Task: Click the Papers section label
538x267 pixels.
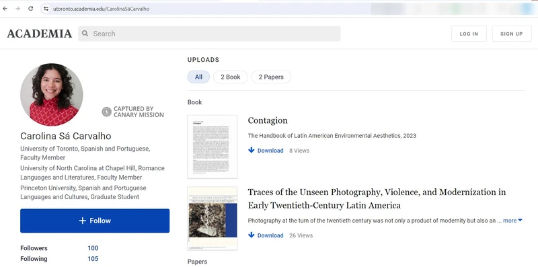Action: coord(197,262)
